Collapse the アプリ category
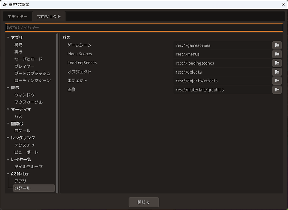 coord(8,37)
